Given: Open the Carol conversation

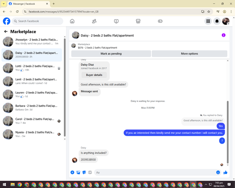Looking at the screenshot, I should point(31,121).
